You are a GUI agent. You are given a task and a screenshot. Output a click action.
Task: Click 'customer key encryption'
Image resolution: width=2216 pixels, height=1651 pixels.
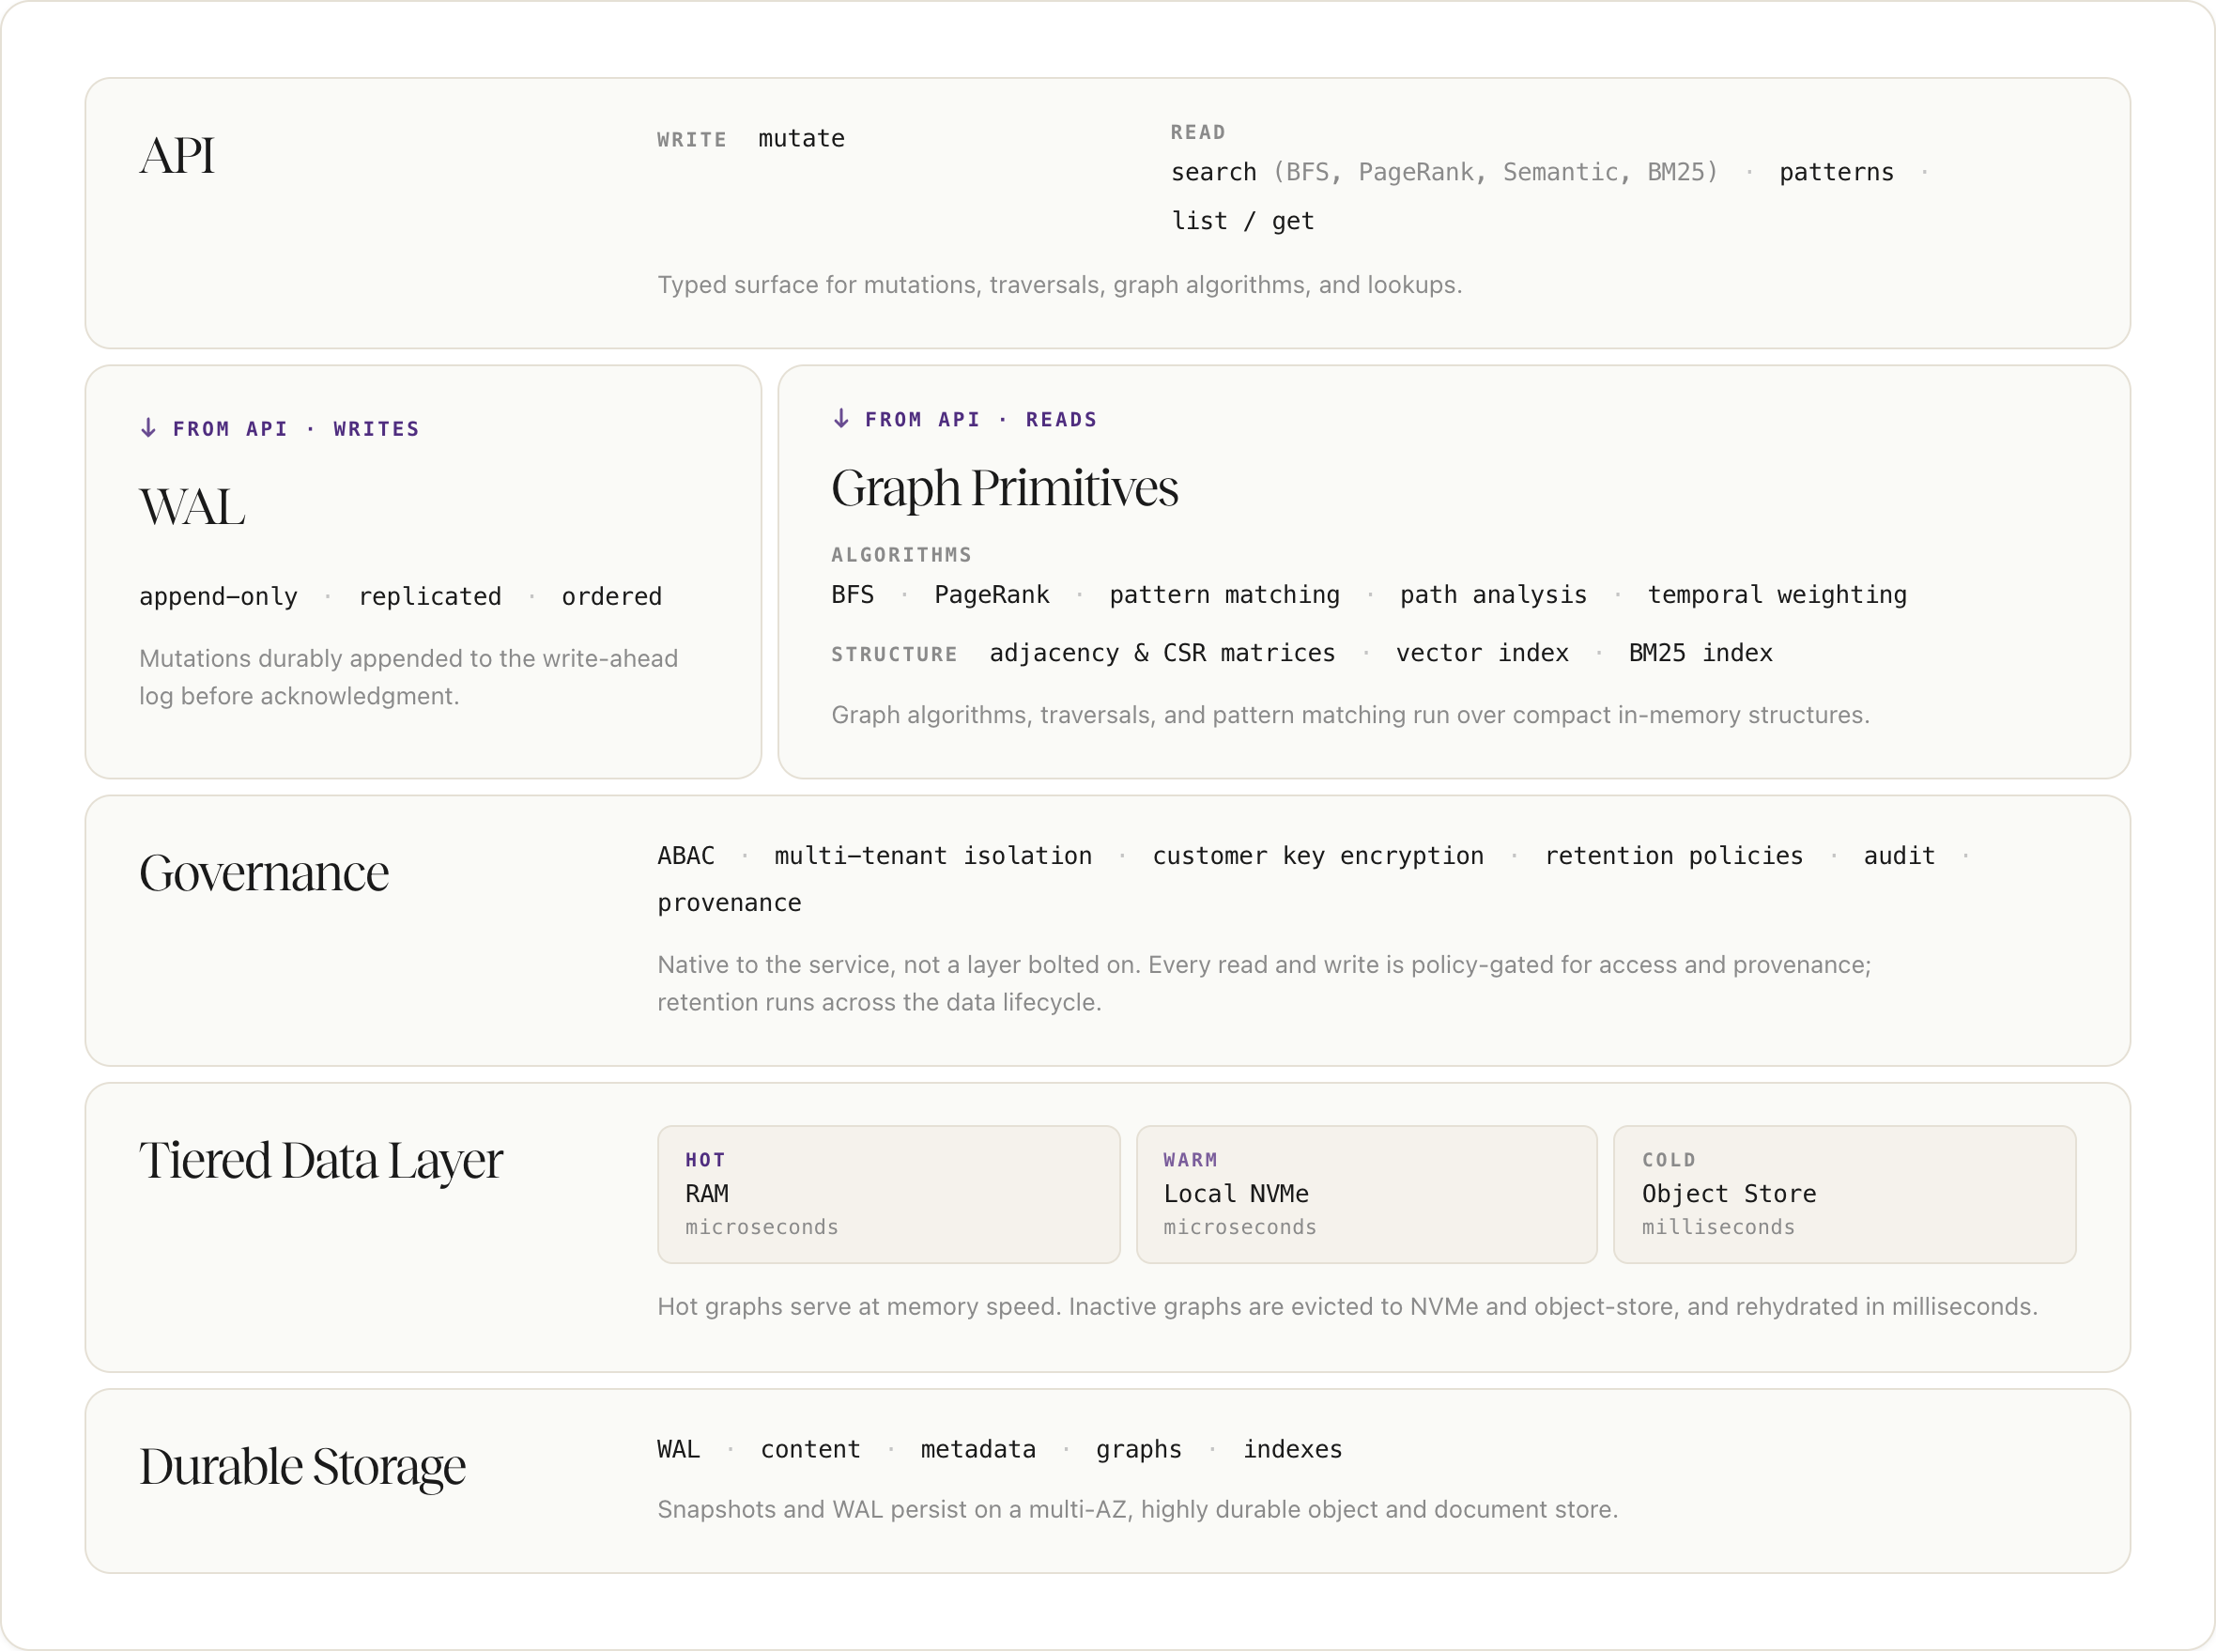click(x=1317, y=856)
